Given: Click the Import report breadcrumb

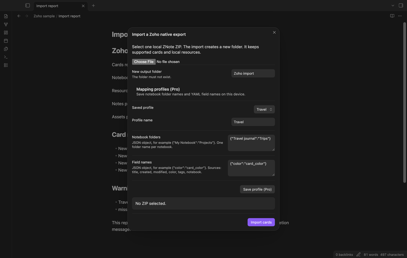Looking at the screenshot, I should [69, 16].
